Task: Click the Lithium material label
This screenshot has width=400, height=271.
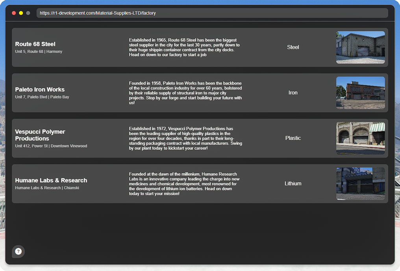Action: (293, 184)
